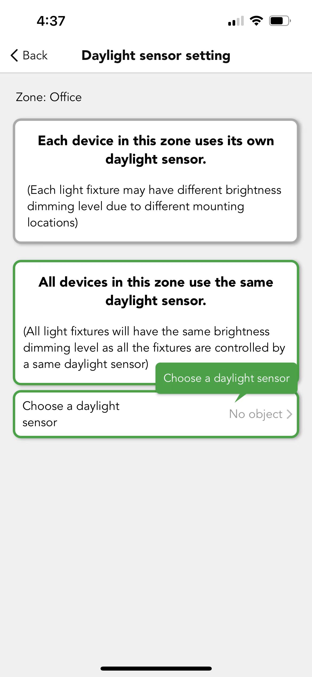Tap the 4:37 clock in status bar

[51, 21]
